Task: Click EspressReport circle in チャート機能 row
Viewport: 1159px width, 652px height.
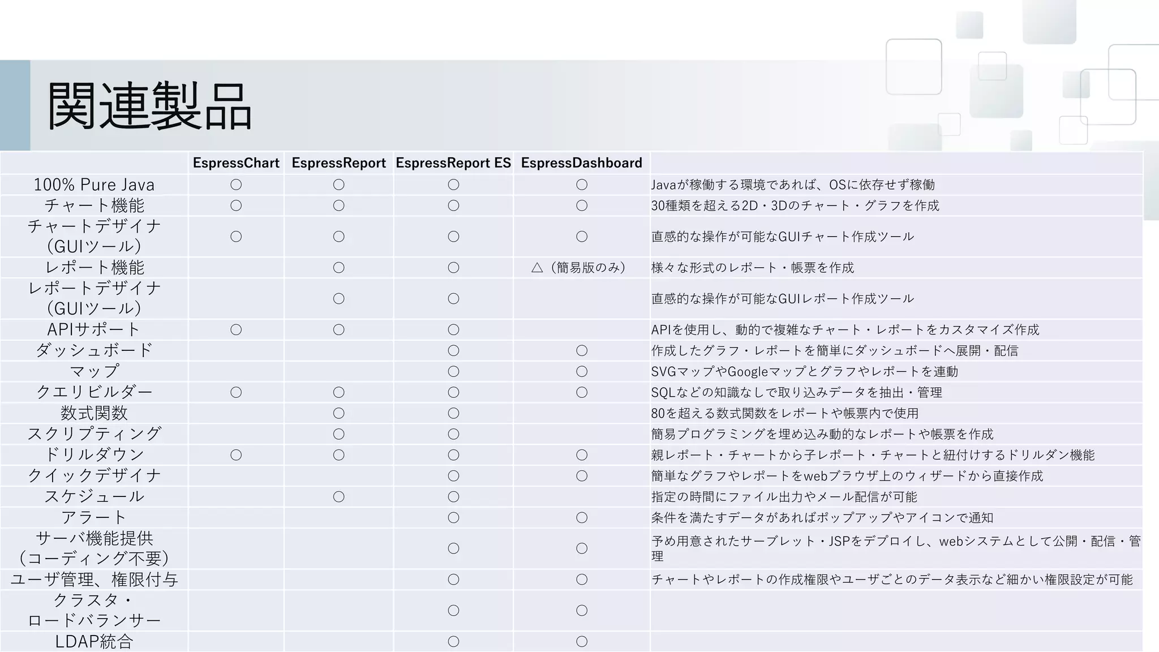Action: [x=338, y=205]
